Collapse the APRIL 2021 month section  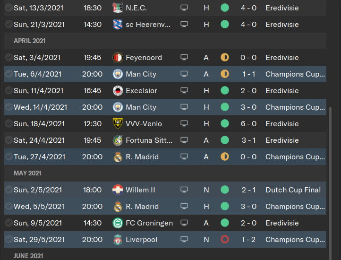click(x=30, y=41)
